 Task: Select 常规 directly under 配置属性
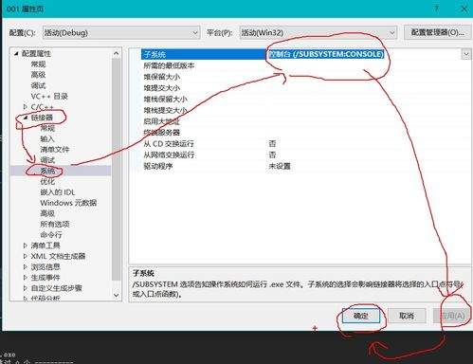click(x=38, y=64)
